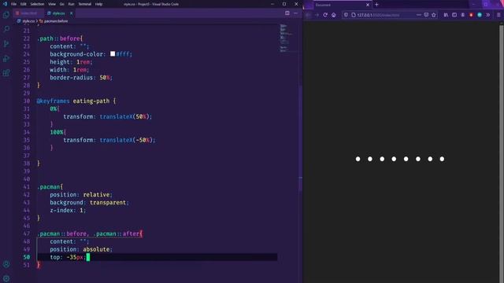Close the style.css editor tab

click(71, 13)
